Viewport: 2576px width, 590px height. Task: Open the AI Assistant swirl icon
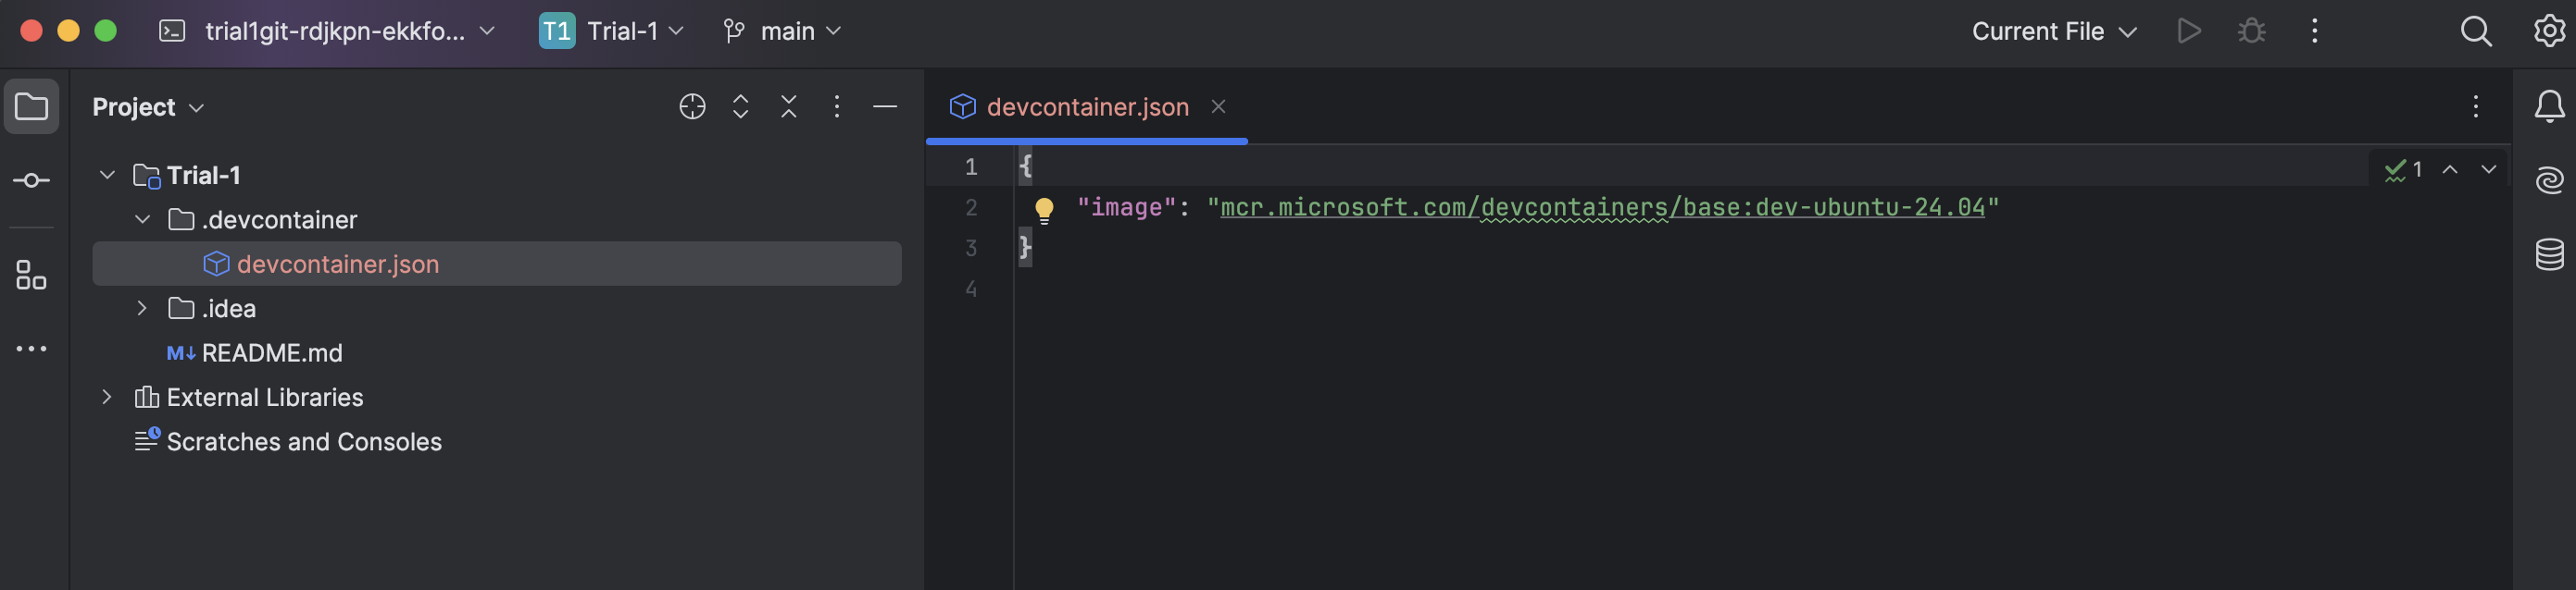pos(2549,180)
